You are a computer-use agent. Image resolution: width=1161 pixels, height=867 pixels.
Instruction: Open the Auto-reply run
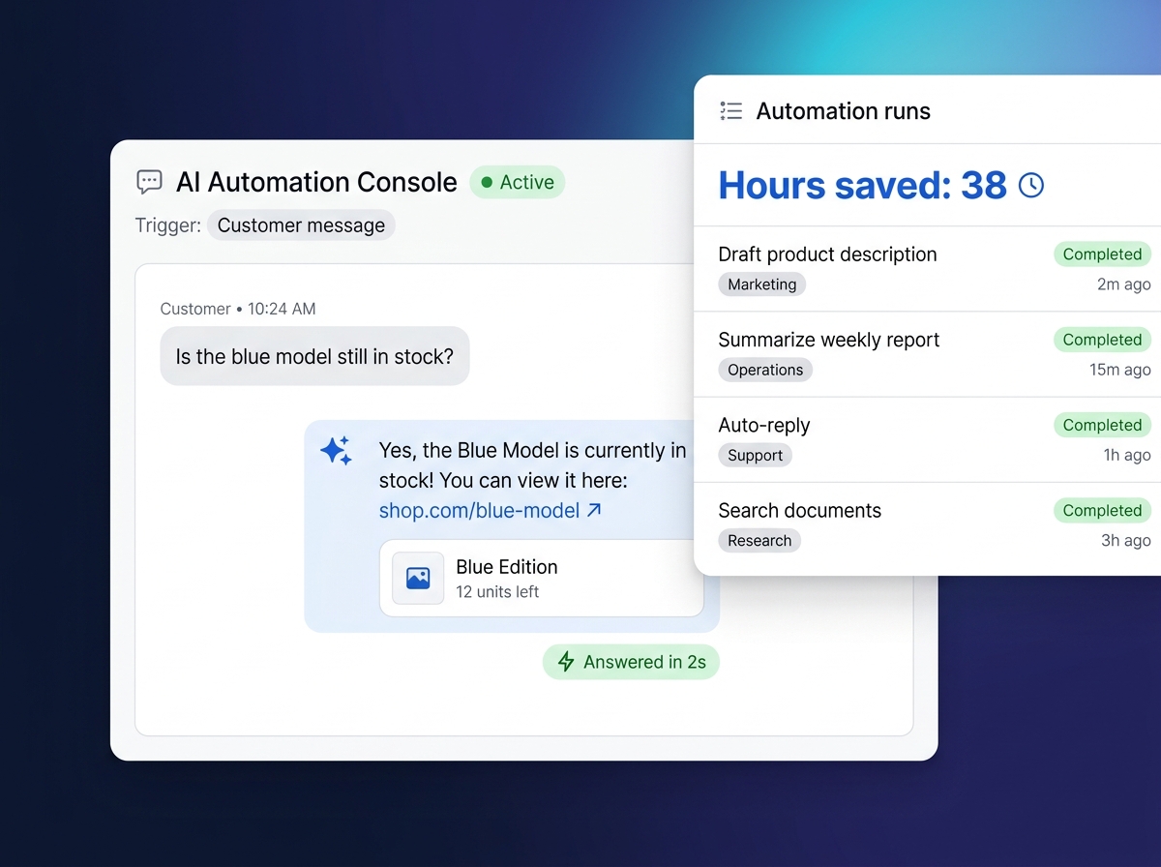tap(927, 439)
